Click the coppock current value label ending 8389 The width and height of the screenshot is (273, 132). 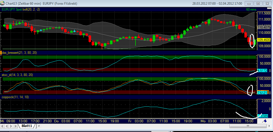tap(262, 116)
